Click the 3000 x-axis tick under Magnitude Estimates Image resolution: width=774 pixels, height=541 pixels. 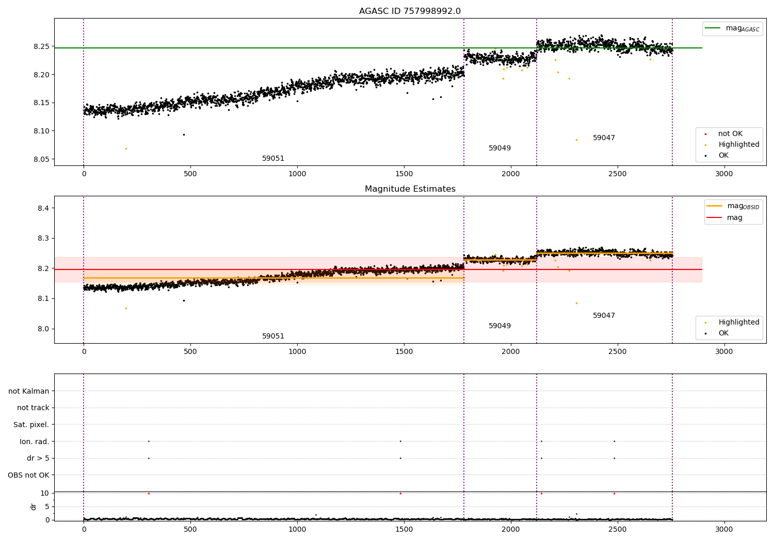pos(724,352)
